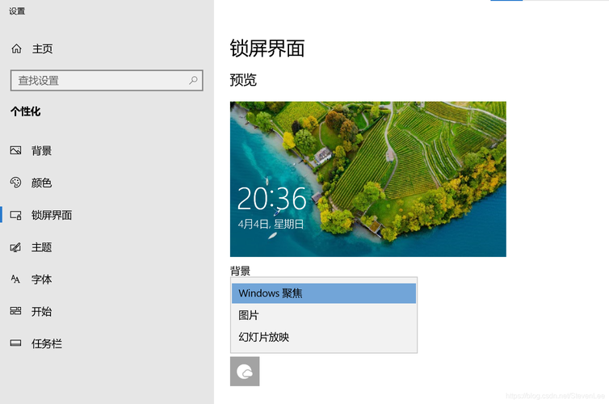Click the 任务栏 bar icon
Viewport: 609px width, 404px height.
coord(15,343)
